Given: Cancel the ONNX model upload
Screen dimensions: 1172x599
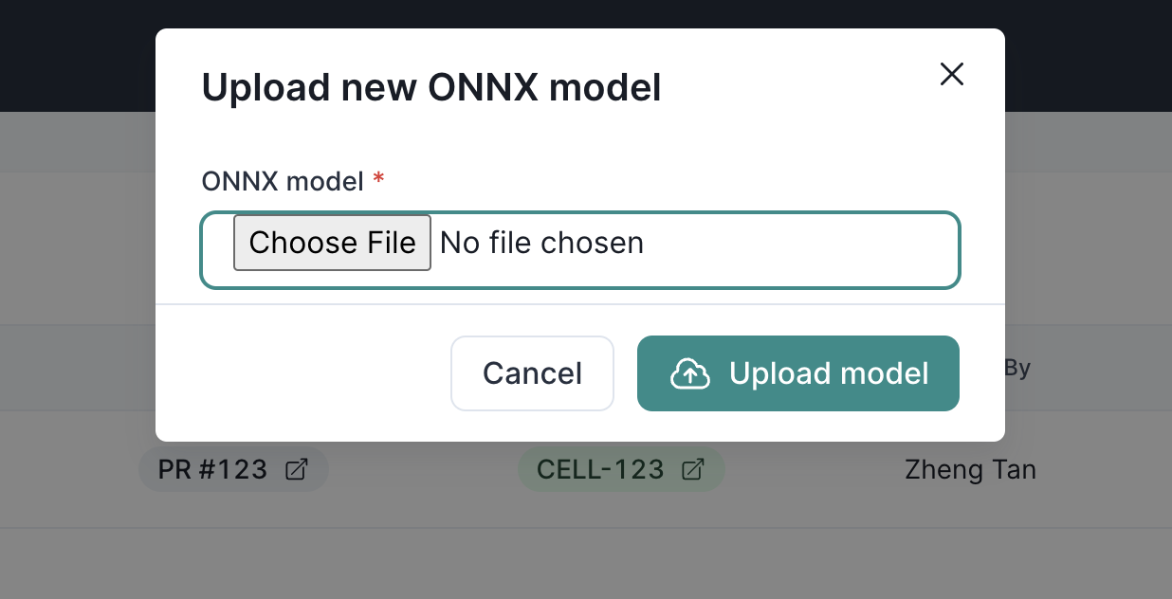Looking at the screenshot, I should click(532, 372).
